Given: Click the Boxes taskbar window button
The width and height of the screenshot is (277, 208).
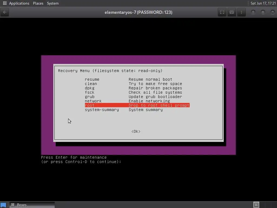Looking at the screenshot, I should point(32,205).
